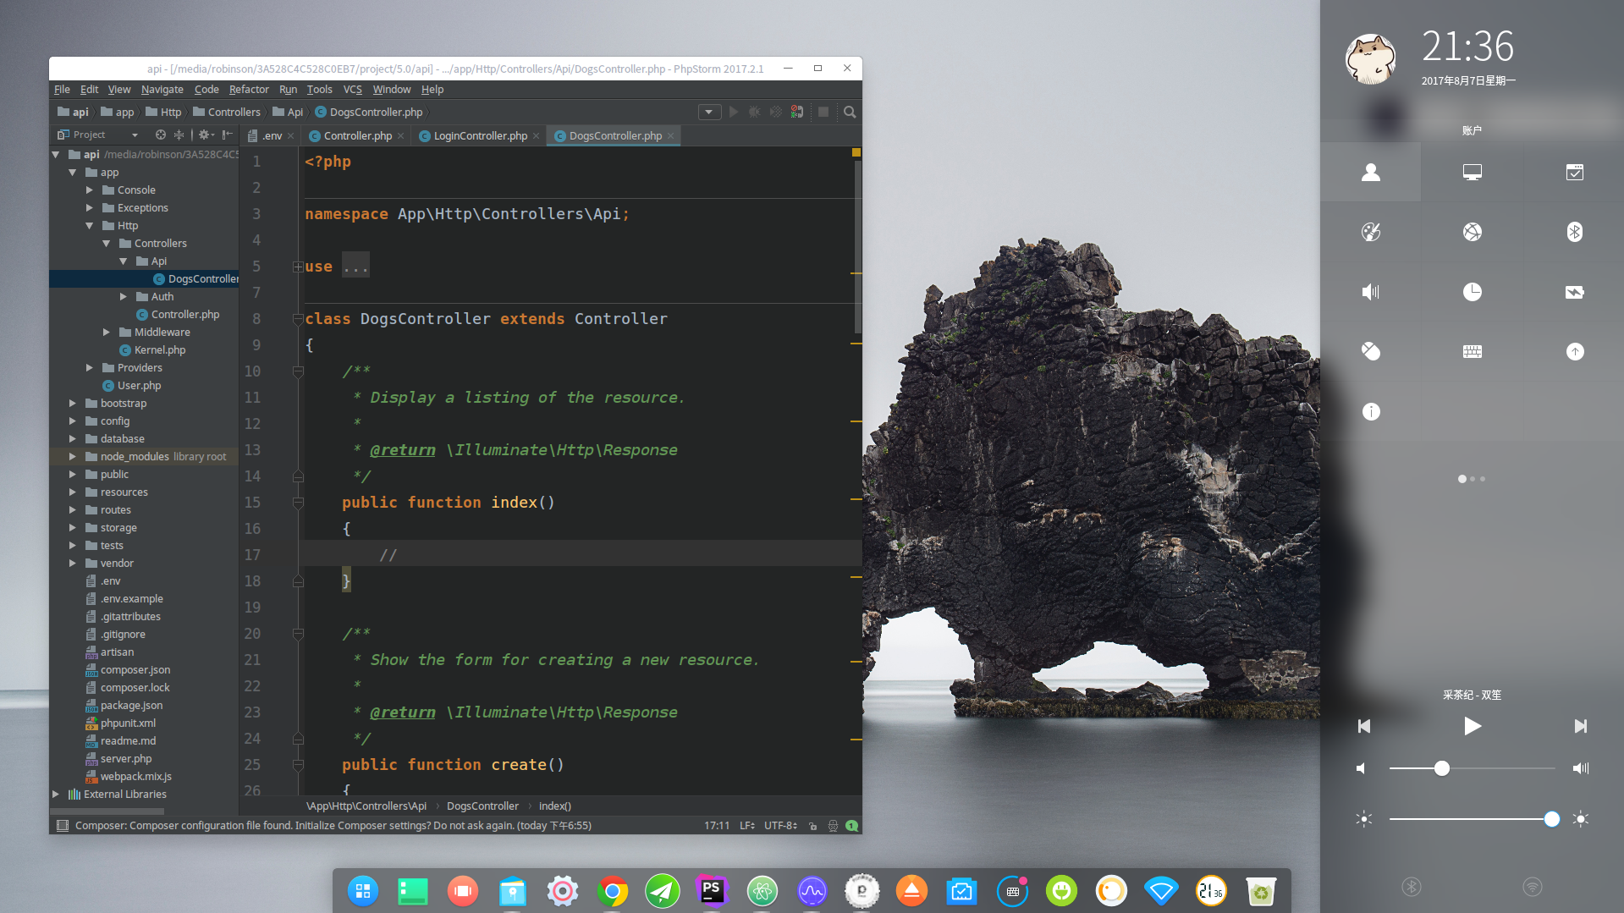Click the Run button in PhpStorm toolbar
This screenshot has height=913, width=1624.
734,112
